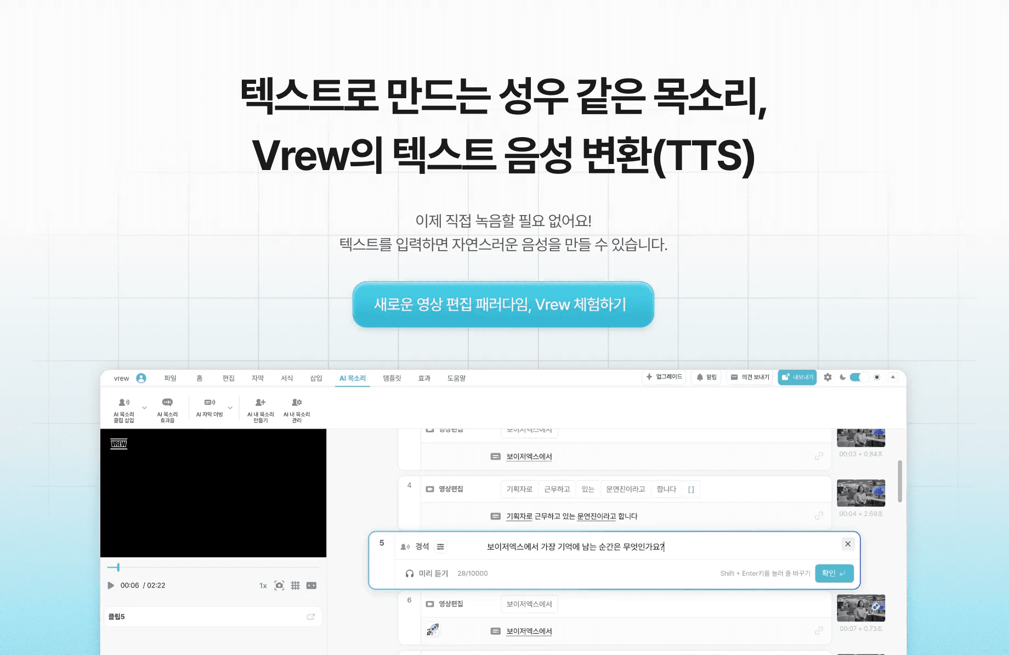1009x655 pixels.
Task: Click the sun light-mode icon
Action: coord(877,377)
